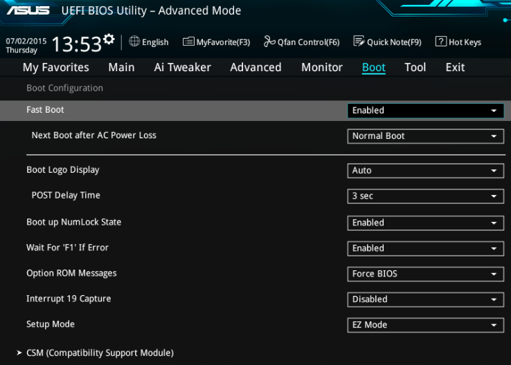Select the Boot tab
Viewport: 511px width, 365px height.
pos(374,67)
